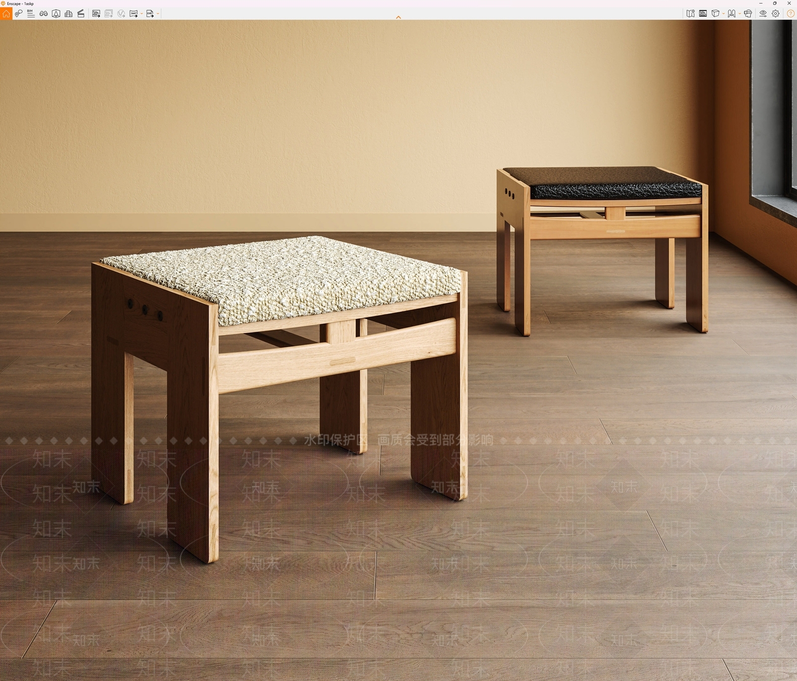The height and width of the screenshot is (681, 797).
Task: Toggle Safe Frame display
Action: (703, 14)
